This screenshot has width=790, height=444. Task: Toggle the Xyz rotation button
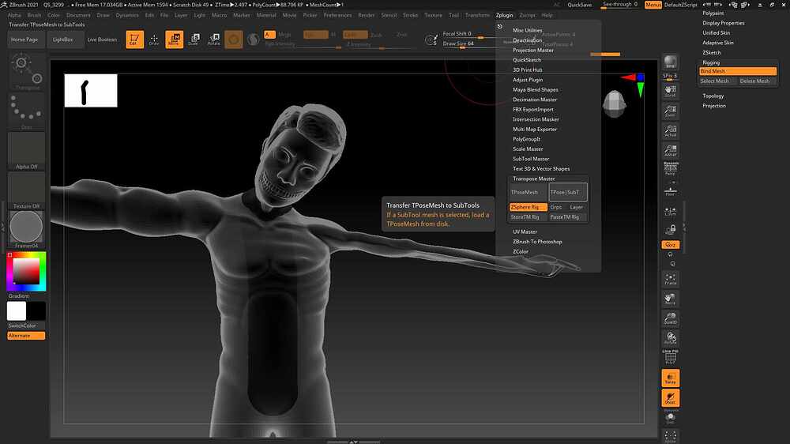(671, 244)
